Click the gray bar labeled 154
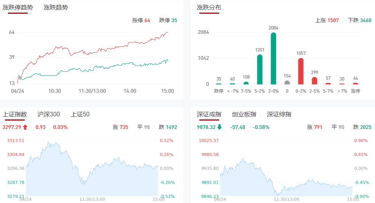 (x=287, y=82)
